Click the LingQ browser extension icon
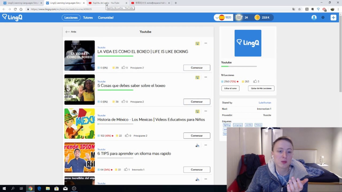The height and width of the screenshot is (192, 342). click(x=318, y=9)
